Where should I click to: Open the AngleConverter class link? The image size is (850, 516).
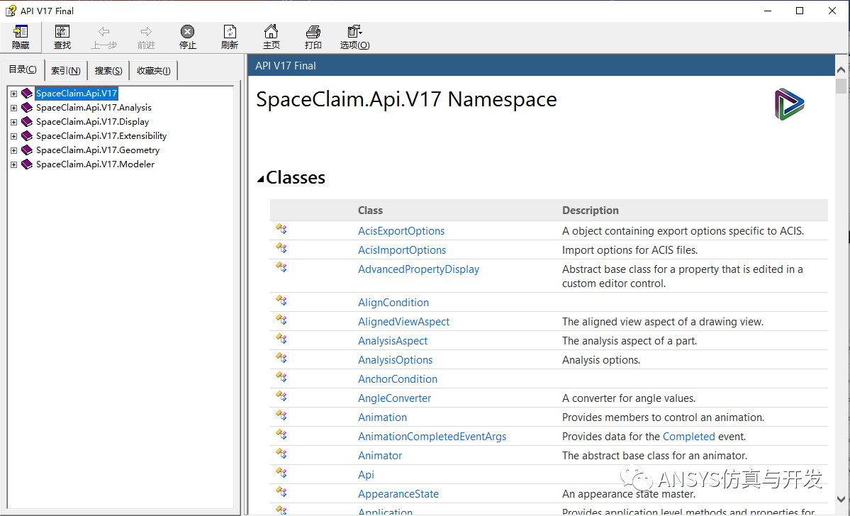click(x=394, y=398)
